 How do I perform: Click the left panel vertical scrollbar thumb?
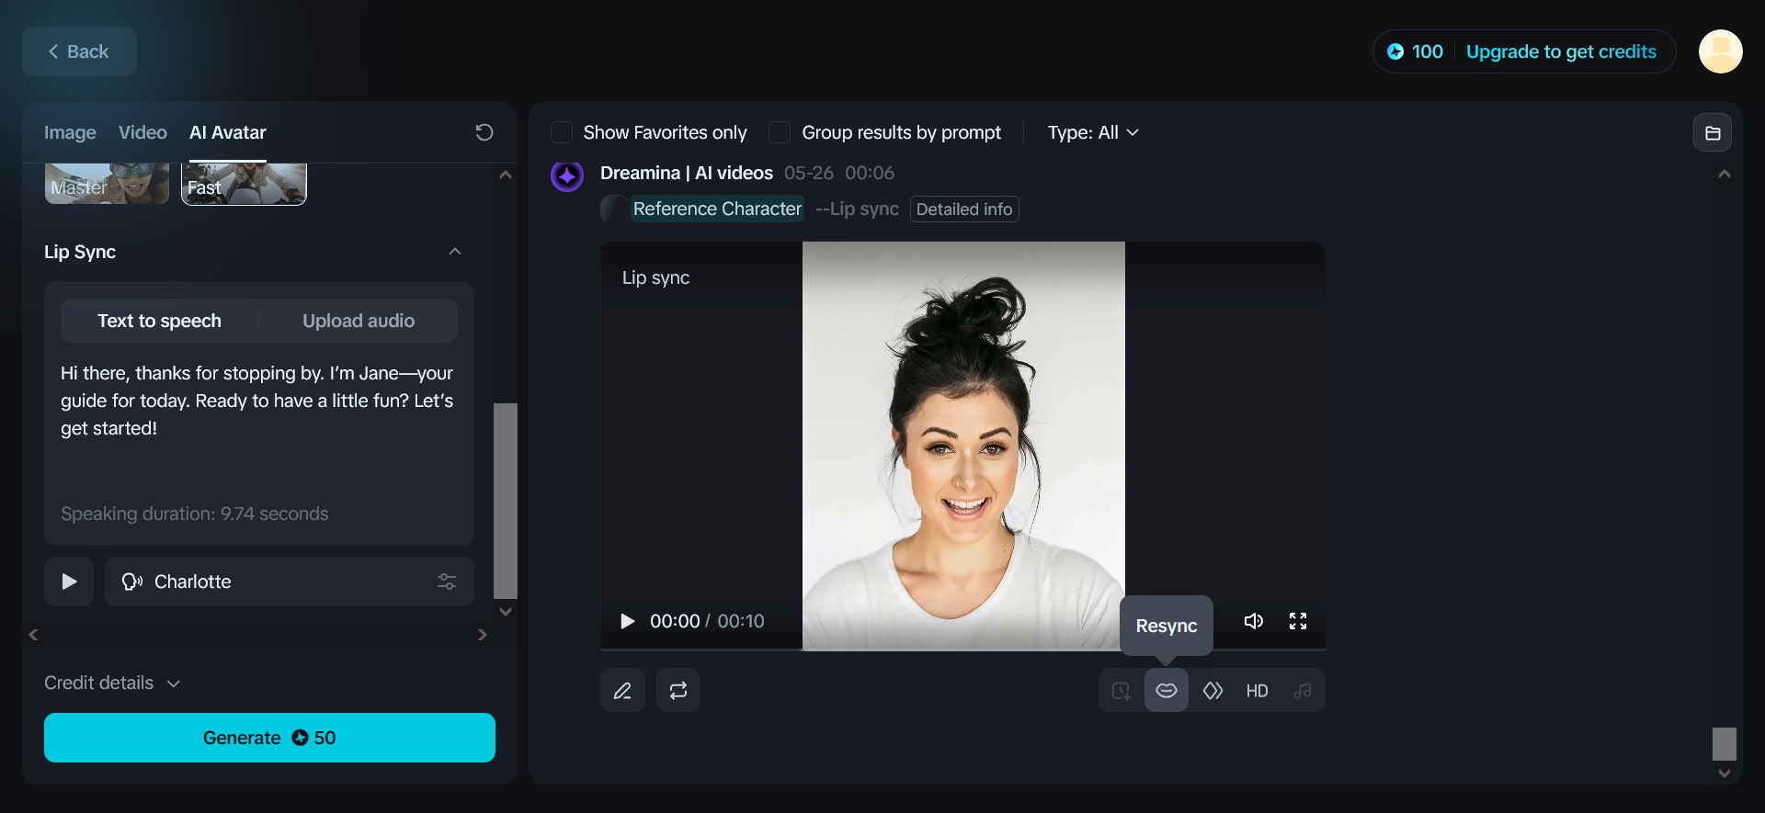pyautogui.click(x=506, y=501)
